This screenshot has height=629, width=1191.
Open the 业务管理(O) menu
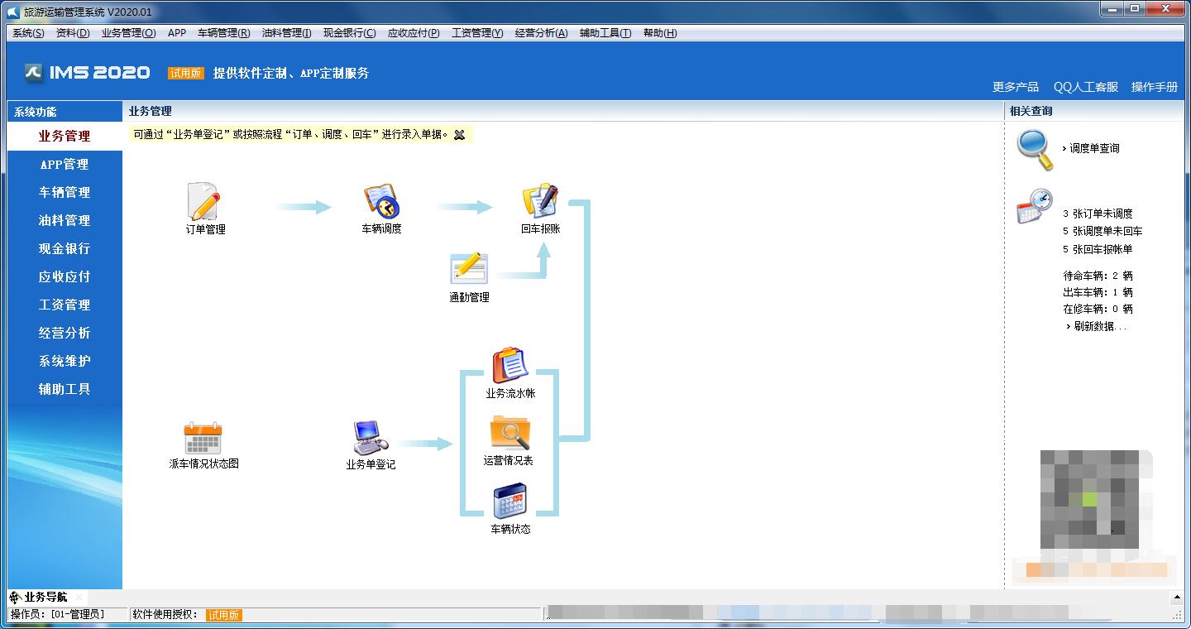click(128, 33)
